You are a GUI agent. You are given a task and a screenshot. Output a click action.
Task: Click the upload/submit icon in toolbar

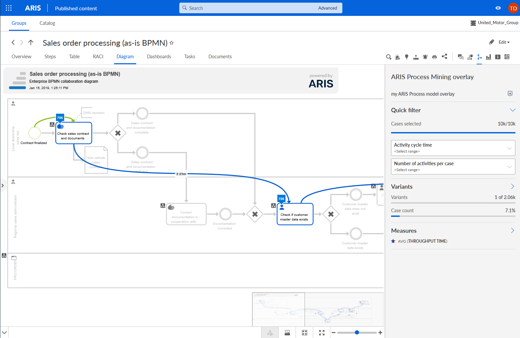coord(416,57)
